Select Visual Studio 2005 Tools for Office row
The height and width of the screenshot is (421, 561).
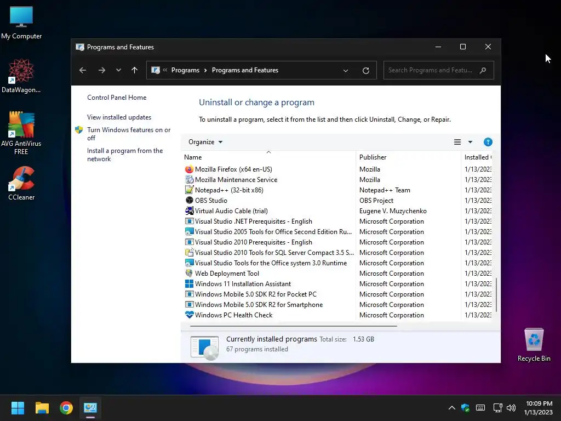(x=268, y=232)
